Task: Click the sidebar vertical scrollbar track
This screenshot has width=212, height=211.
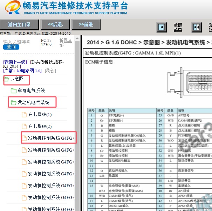Action: 77,125
